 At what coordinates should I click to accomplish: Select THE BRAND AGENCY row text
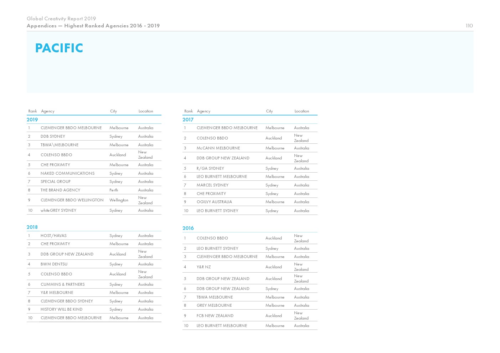[61, 190]
